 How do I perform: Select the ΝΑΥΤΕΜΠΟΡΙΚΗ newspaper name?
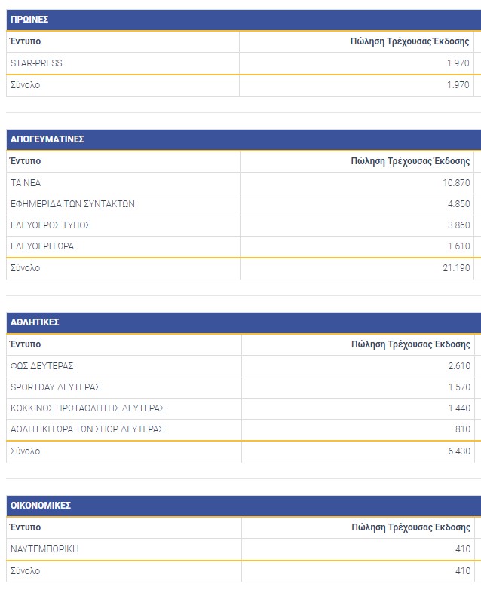point(44,549)
